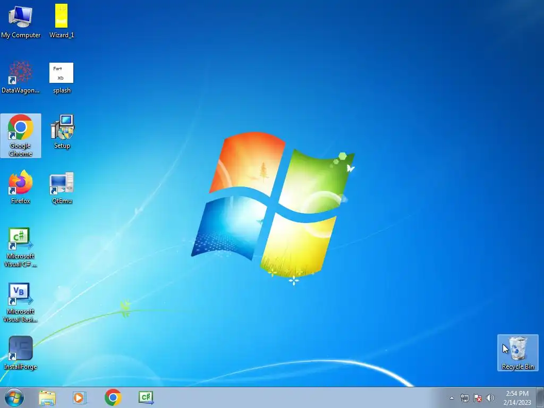544x408 pixels.
Task: Select the QtEmu shortcut icon
Action: click(62, 187)
